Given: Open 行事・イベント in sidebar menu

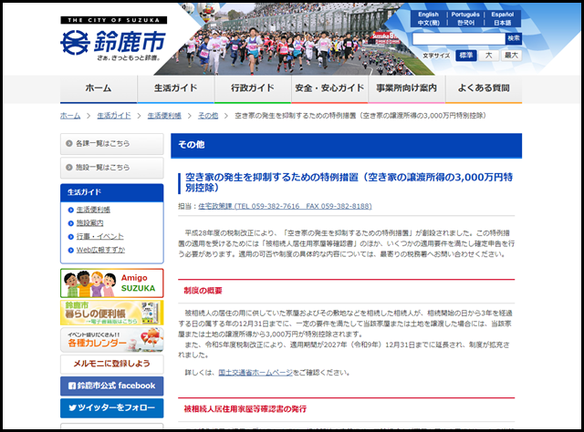Looking at the screenshot, I should coord(99,237).
